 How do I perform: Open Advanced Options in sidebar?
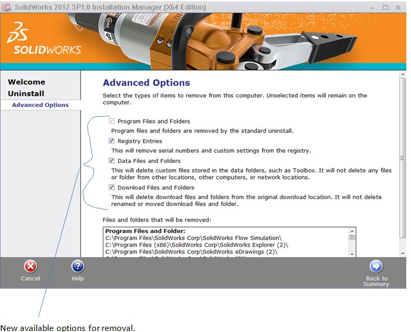pos(40,105)
